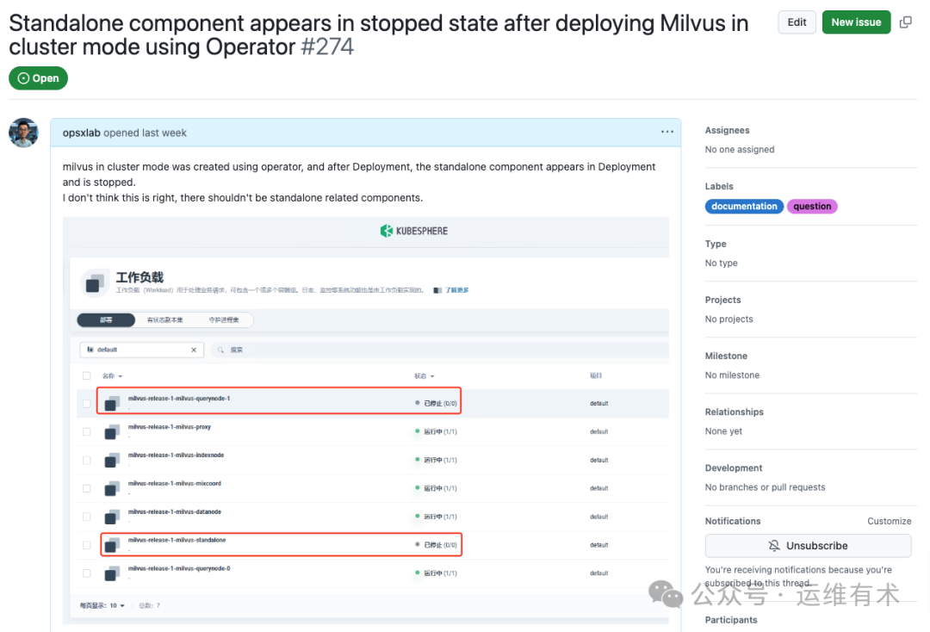Viewport: 930px width, 632px height.
Task: Open the Customize notifications link
Action: click(x=890, y=520)
